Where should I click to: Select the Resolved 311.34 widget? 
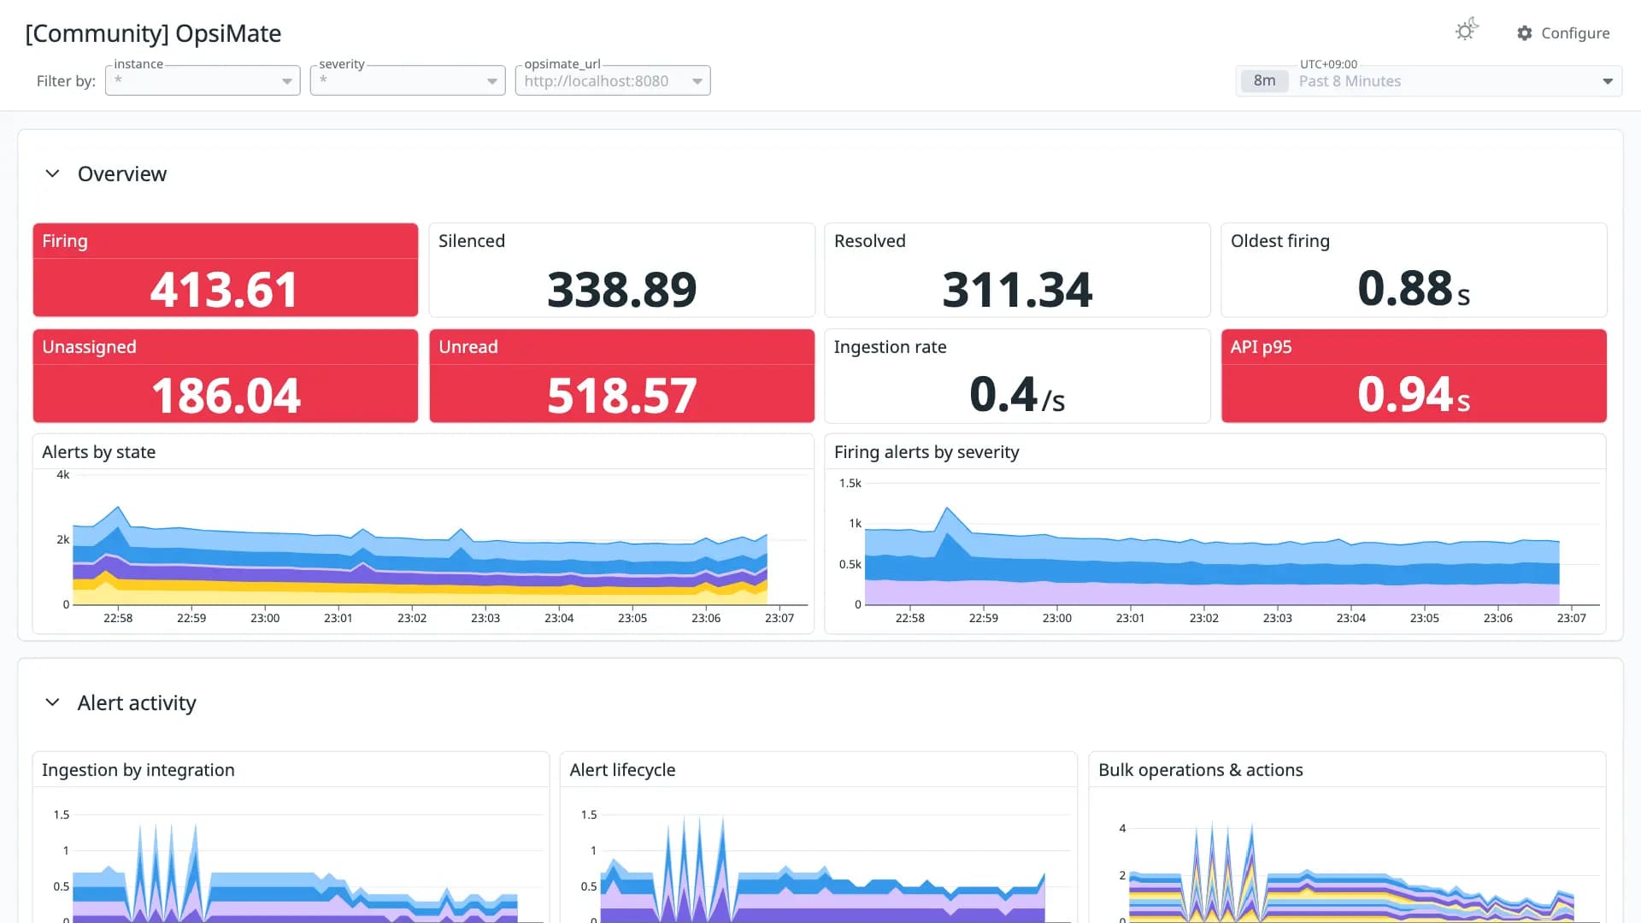pos(1017,270)
